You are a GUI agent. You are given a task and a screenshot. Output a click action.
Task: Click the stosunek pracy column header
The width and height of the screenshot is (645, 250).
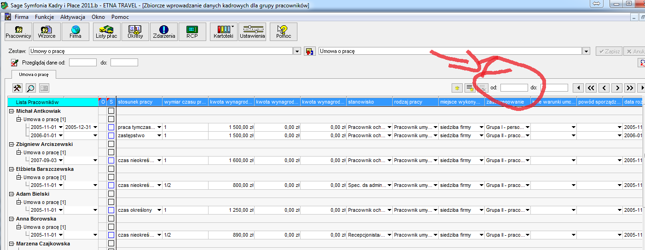point(139,102)
